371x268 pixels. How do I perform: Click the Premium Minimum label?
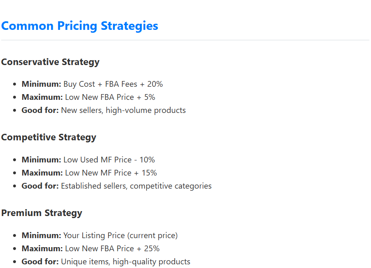(41, 236)
